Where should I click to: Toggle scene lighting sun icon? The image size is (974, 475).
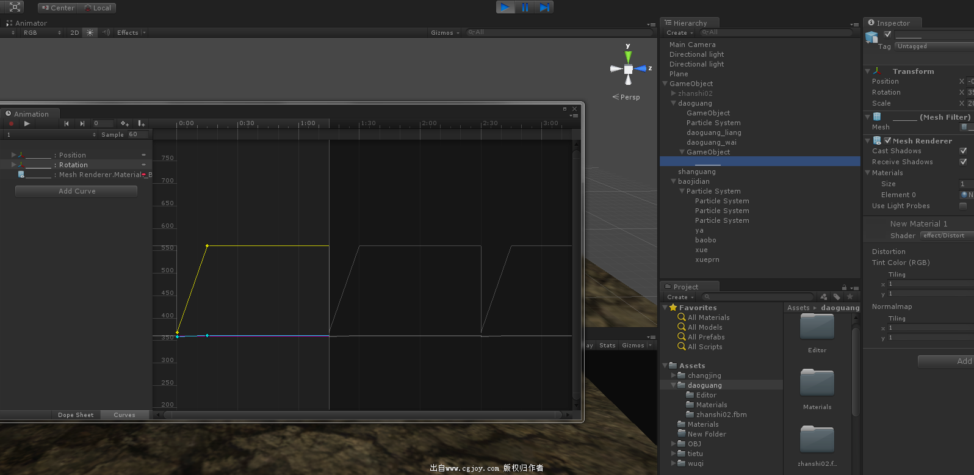click(90, 33)
